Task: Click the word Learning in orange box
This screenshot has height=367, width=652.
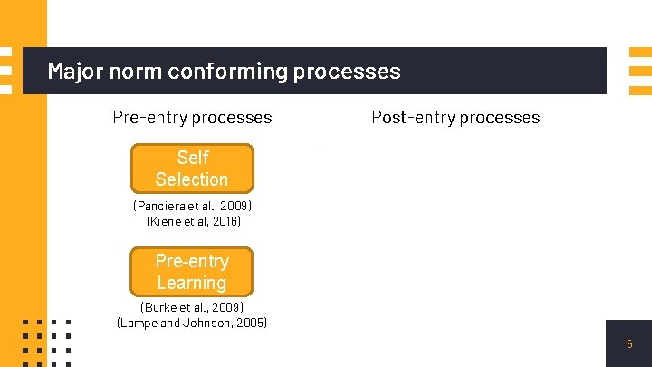Action: [x=192, y=283]
